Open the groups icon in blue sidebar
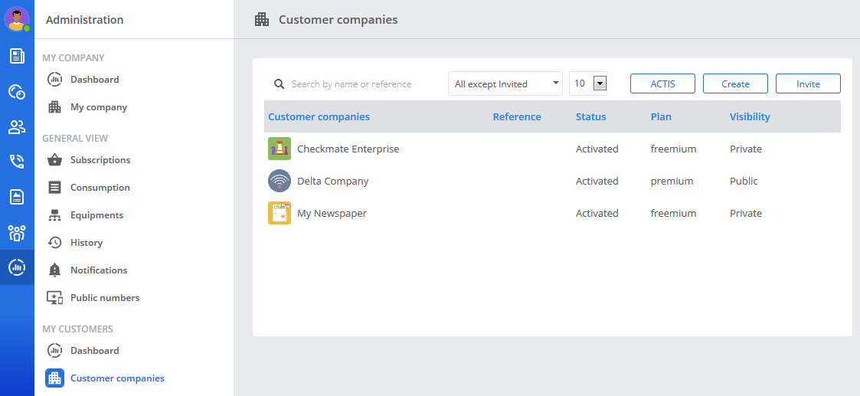The height and width of the screenshot is (396, 860). (17, 233)
